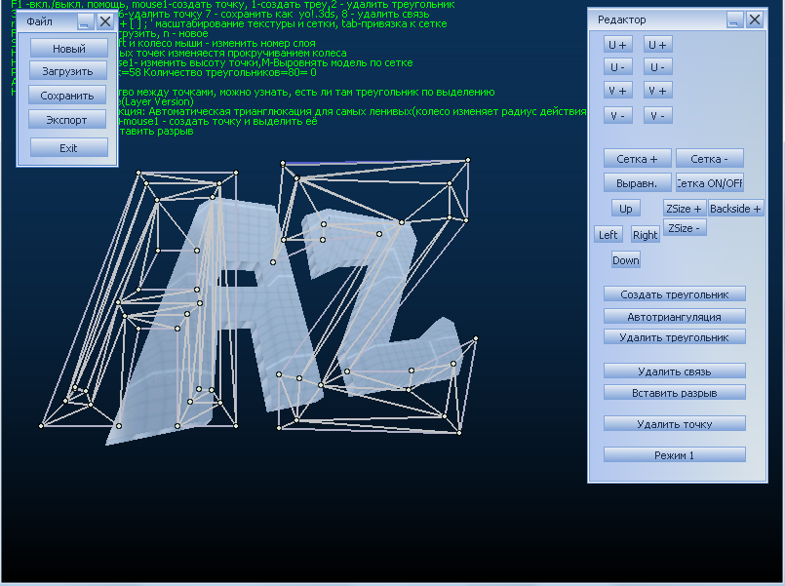Viewport: 785px width, 586px height.
Task: Decrease grid with Сетка - button
Action: pyautogui.click(x=709, y=159)
